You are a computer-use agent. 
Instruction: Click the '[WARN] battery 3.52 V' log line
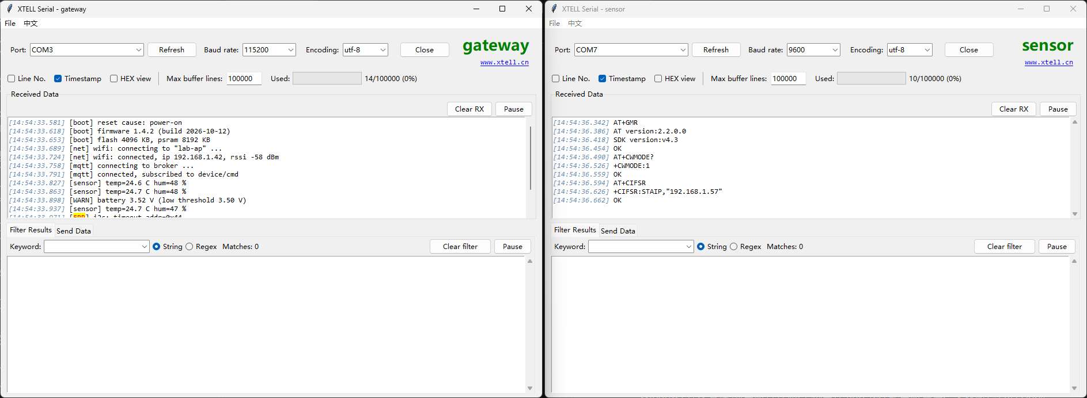127,200
